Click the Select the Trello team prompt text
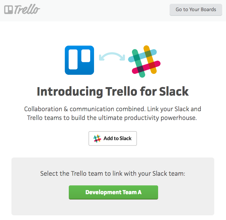 (x=113, y=174)
